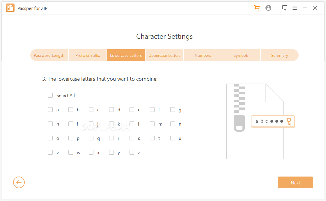Tick the letter 'z' checkbox
The image size is (326, 201).
click(x=132, y=152)
